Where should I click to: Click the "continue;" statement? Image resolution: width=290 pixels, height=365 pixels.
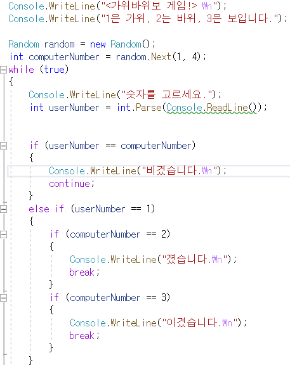pos(72,184)
